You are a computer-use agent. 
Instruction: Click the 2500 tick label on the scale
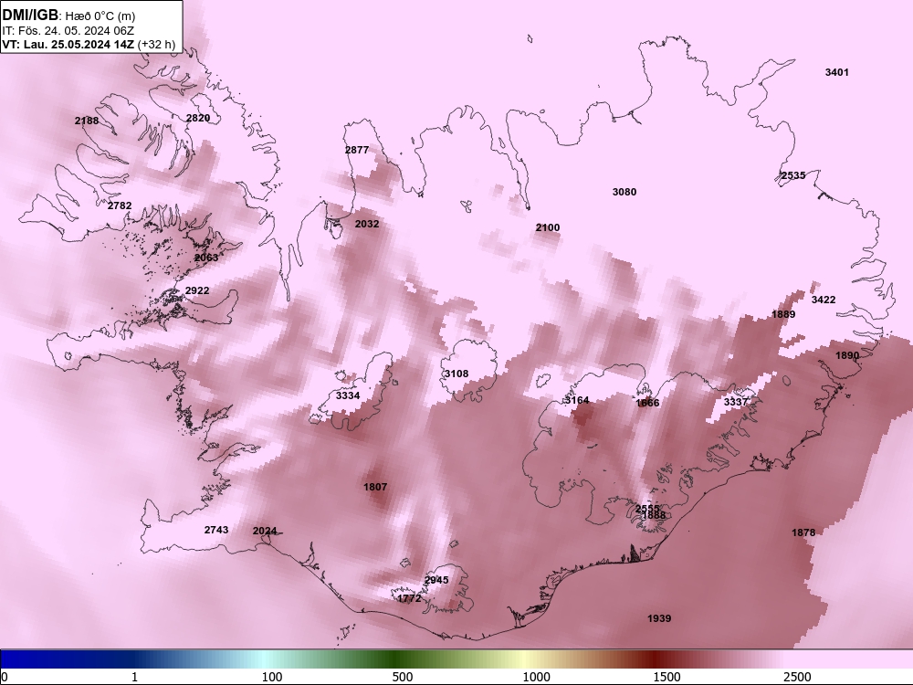(x=797, y=677)
